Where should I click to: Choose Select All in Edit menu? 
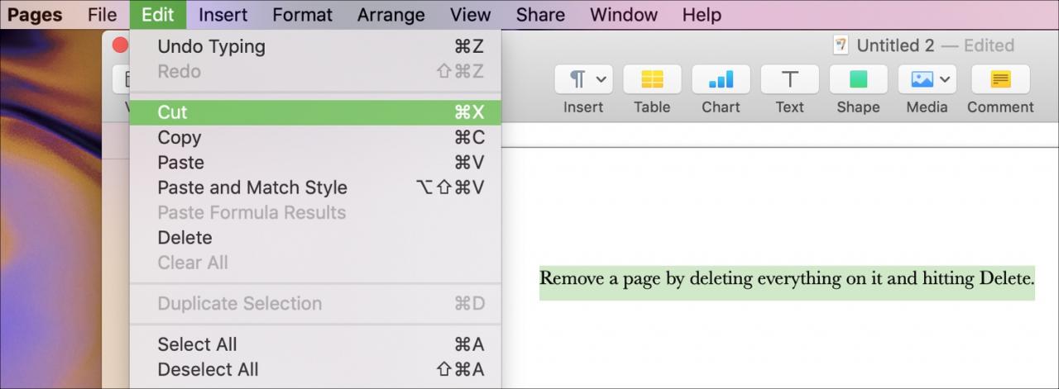tap(315, 344)
